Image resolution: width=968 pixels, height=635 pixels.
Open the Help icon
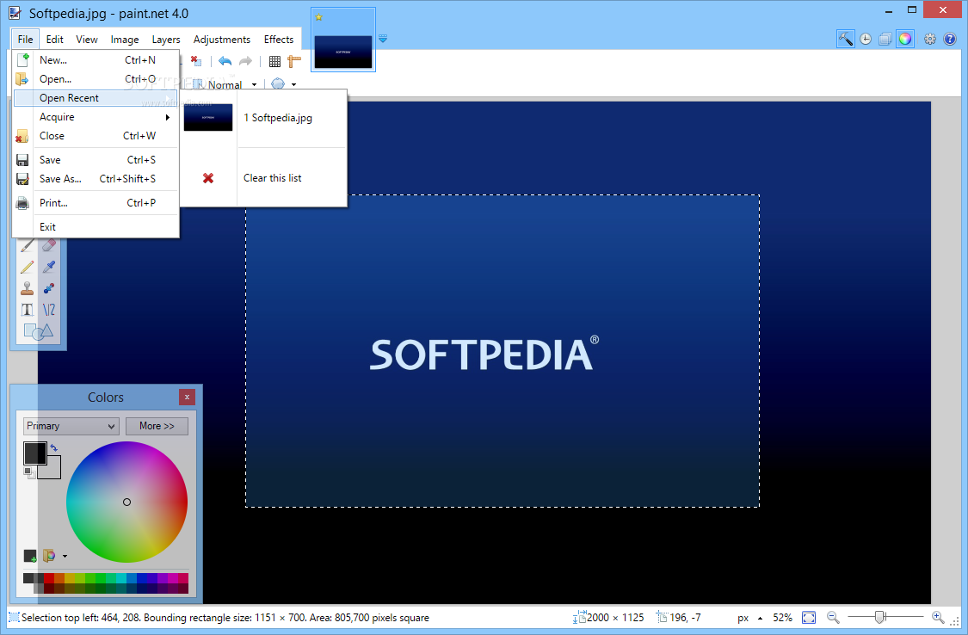pyautogui.click(x=950, y=39)
